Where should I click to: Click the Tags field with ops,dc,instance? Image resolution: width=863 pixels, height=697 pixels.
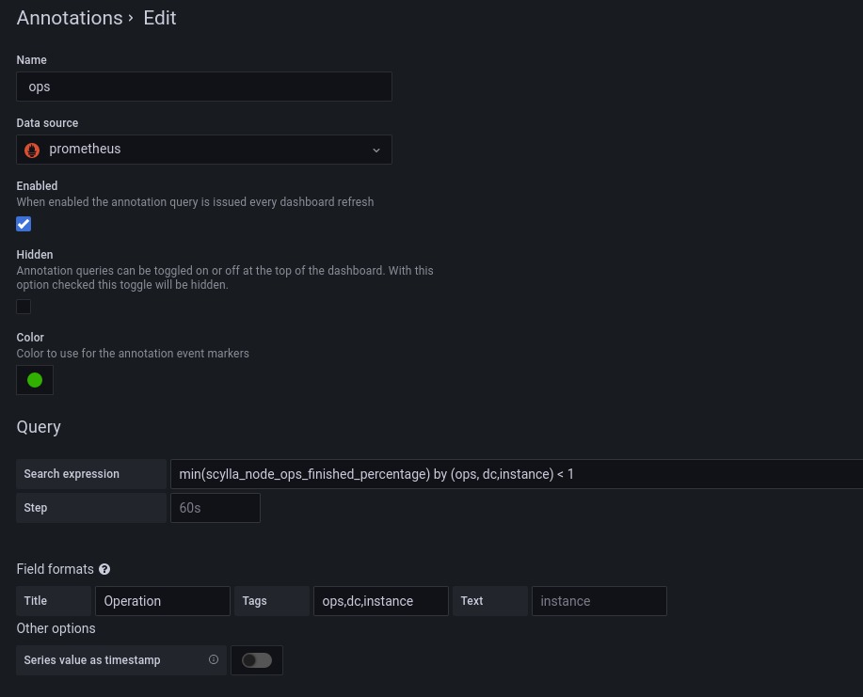tap(381, 601)
